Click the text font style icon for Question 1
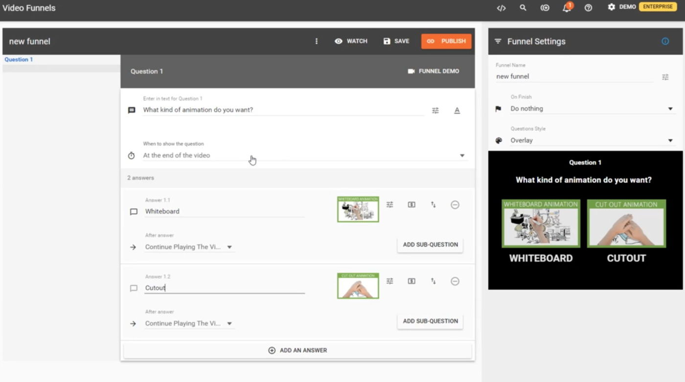Viewport: 685px width, 382px height. pos(457,111)
